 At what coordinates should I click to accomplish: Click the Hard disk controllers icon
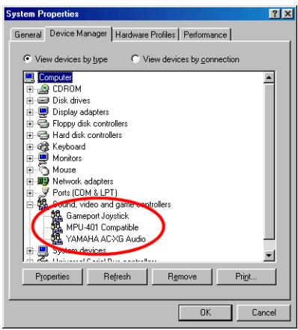pyautogui.click(x=43, y=135)
